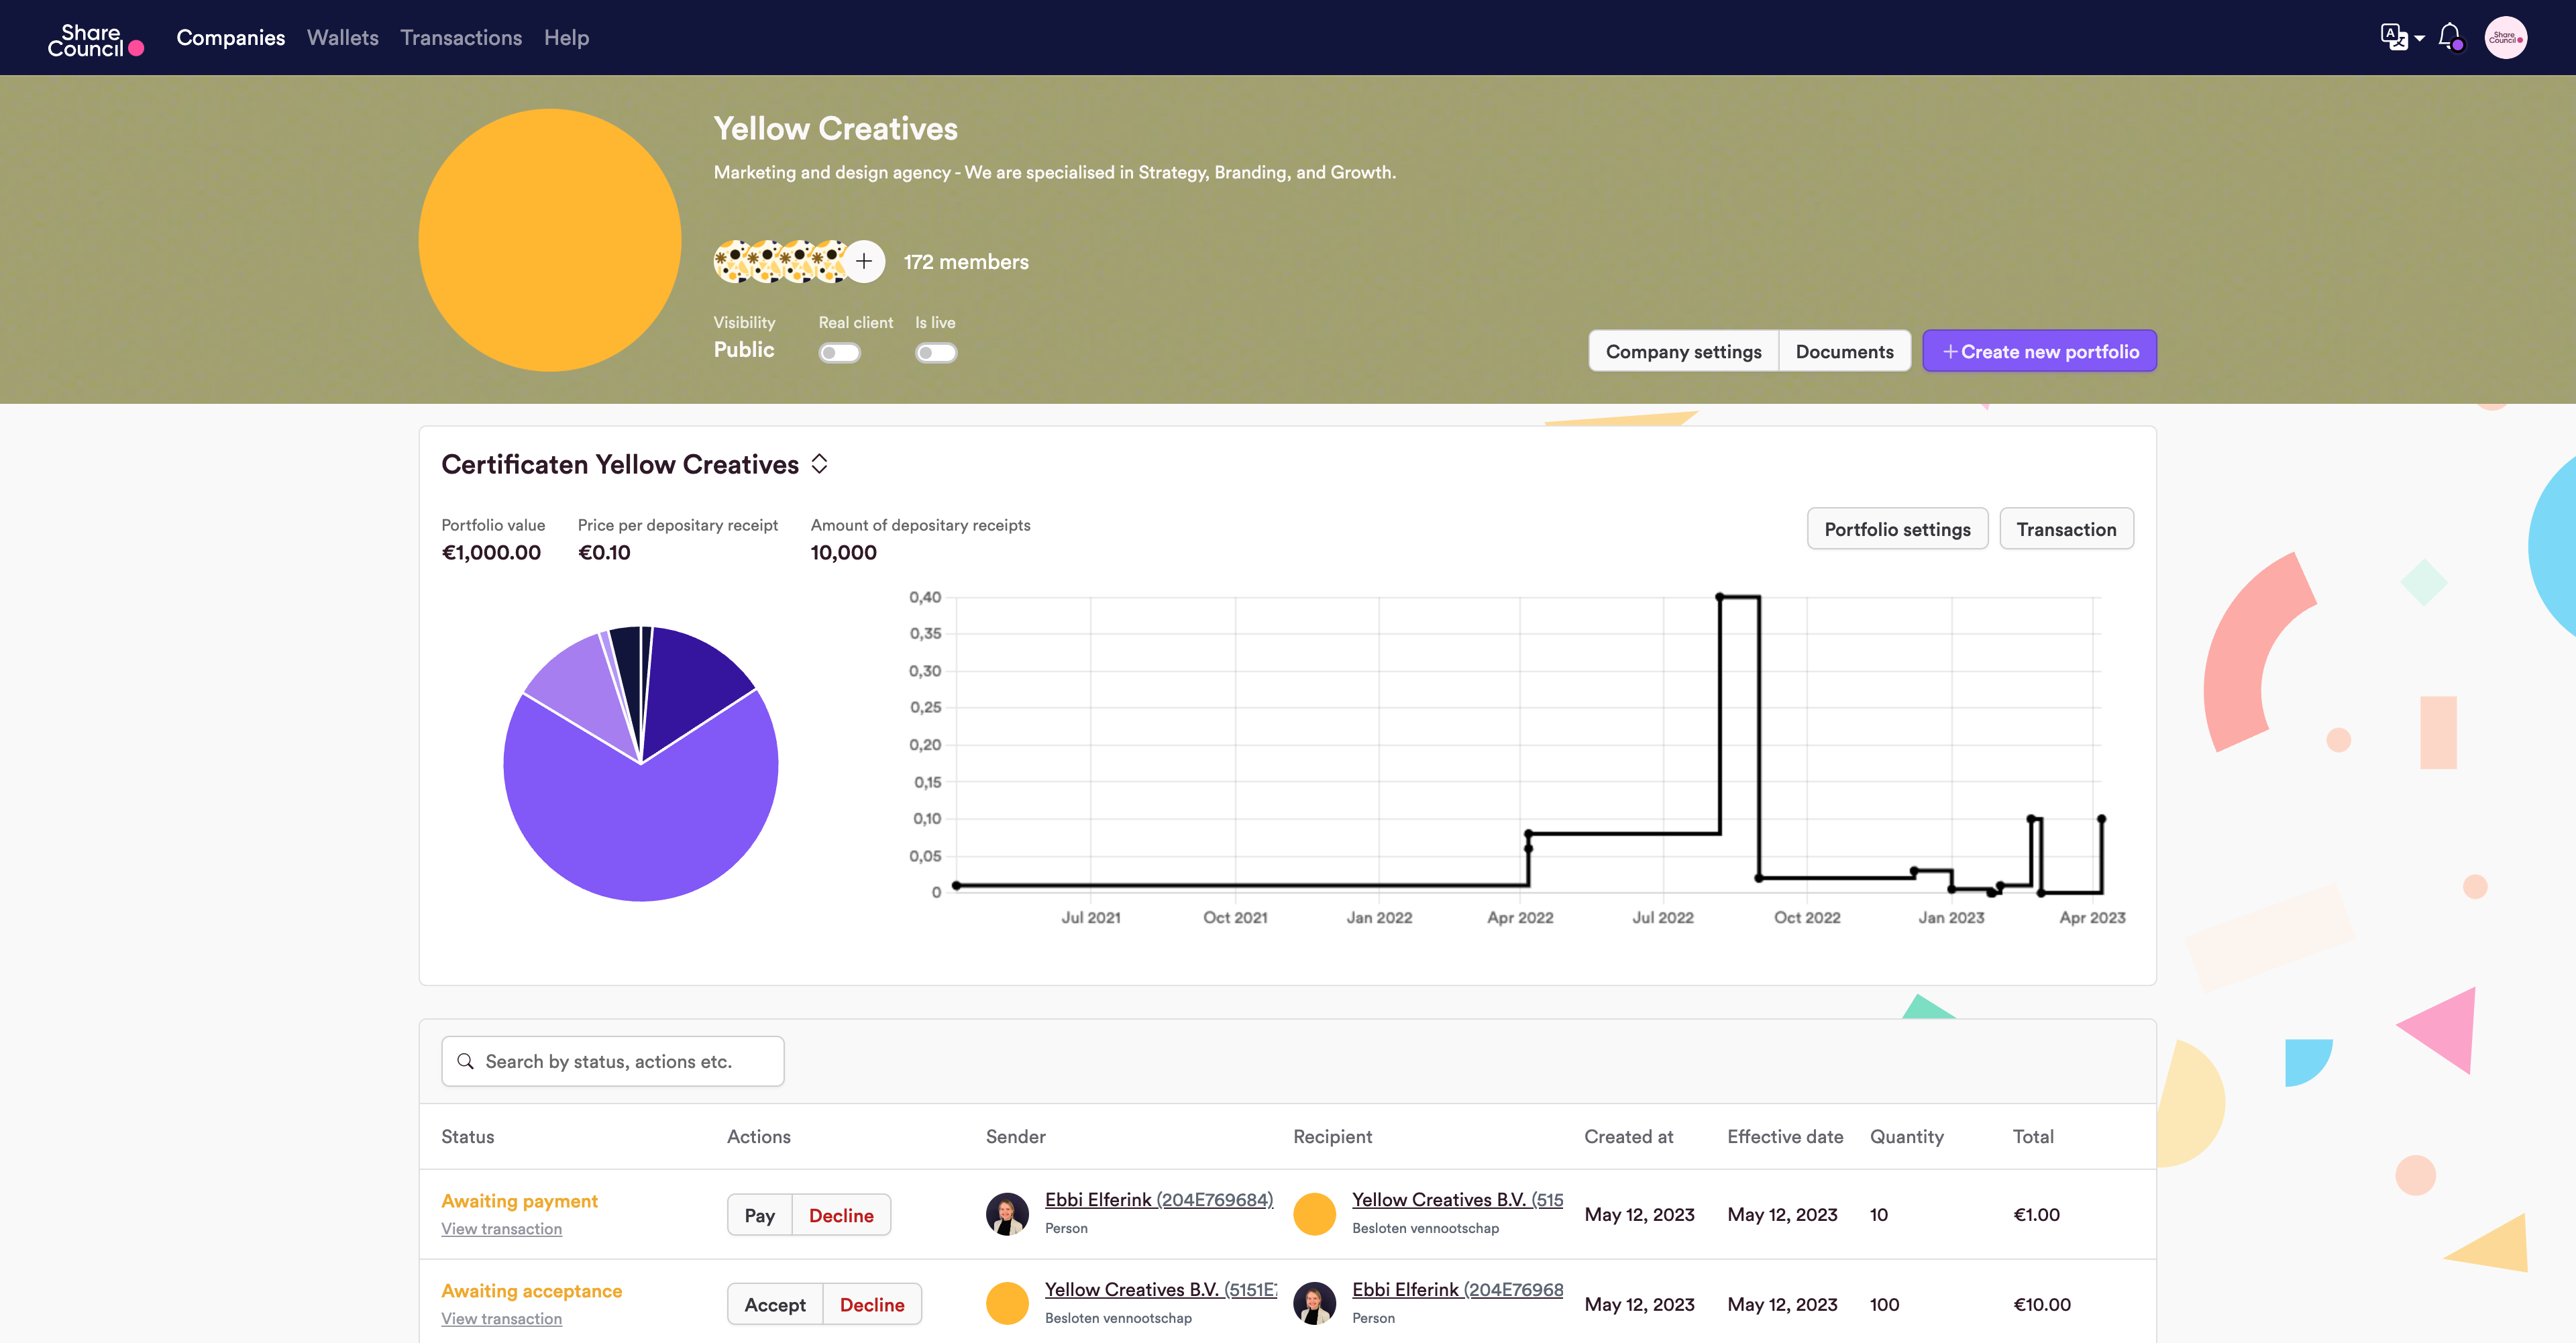
Task: Click the Created at column header
Action: tap(1629, 1137)
